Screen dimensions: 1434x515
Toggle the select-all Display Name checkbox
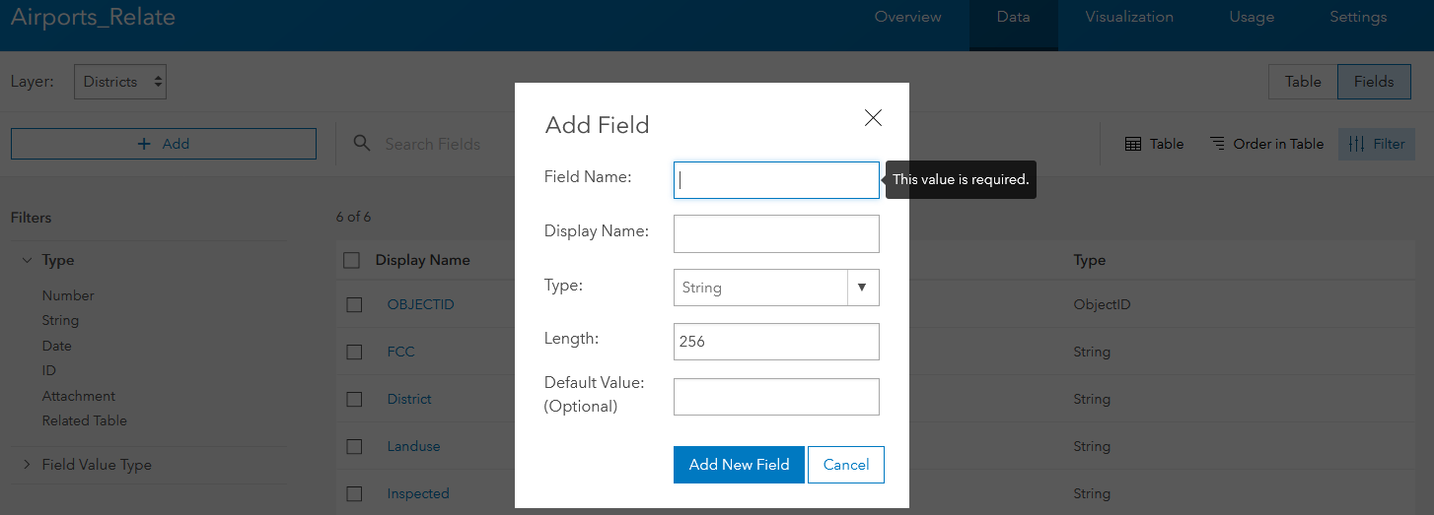(352, 260)
